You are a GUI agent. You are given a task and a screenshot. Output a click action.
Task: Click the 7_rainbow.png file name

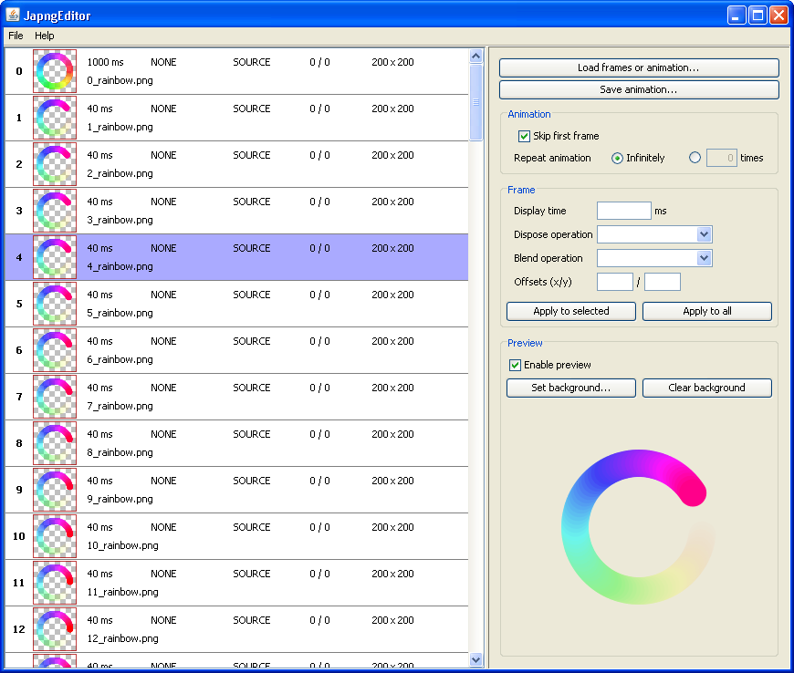pyautogui.click(x=120, y=407)
